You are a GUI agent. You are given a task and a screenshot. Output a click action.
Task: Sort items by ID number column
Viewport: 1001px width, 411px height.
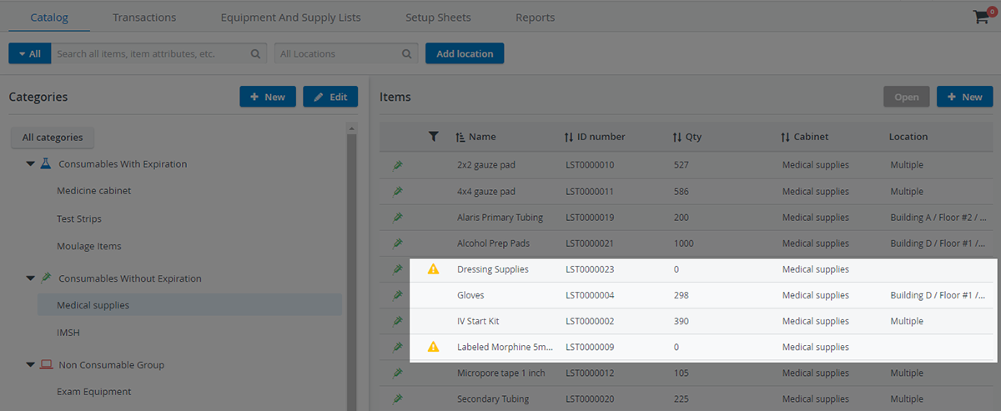(x=595, y=137)
